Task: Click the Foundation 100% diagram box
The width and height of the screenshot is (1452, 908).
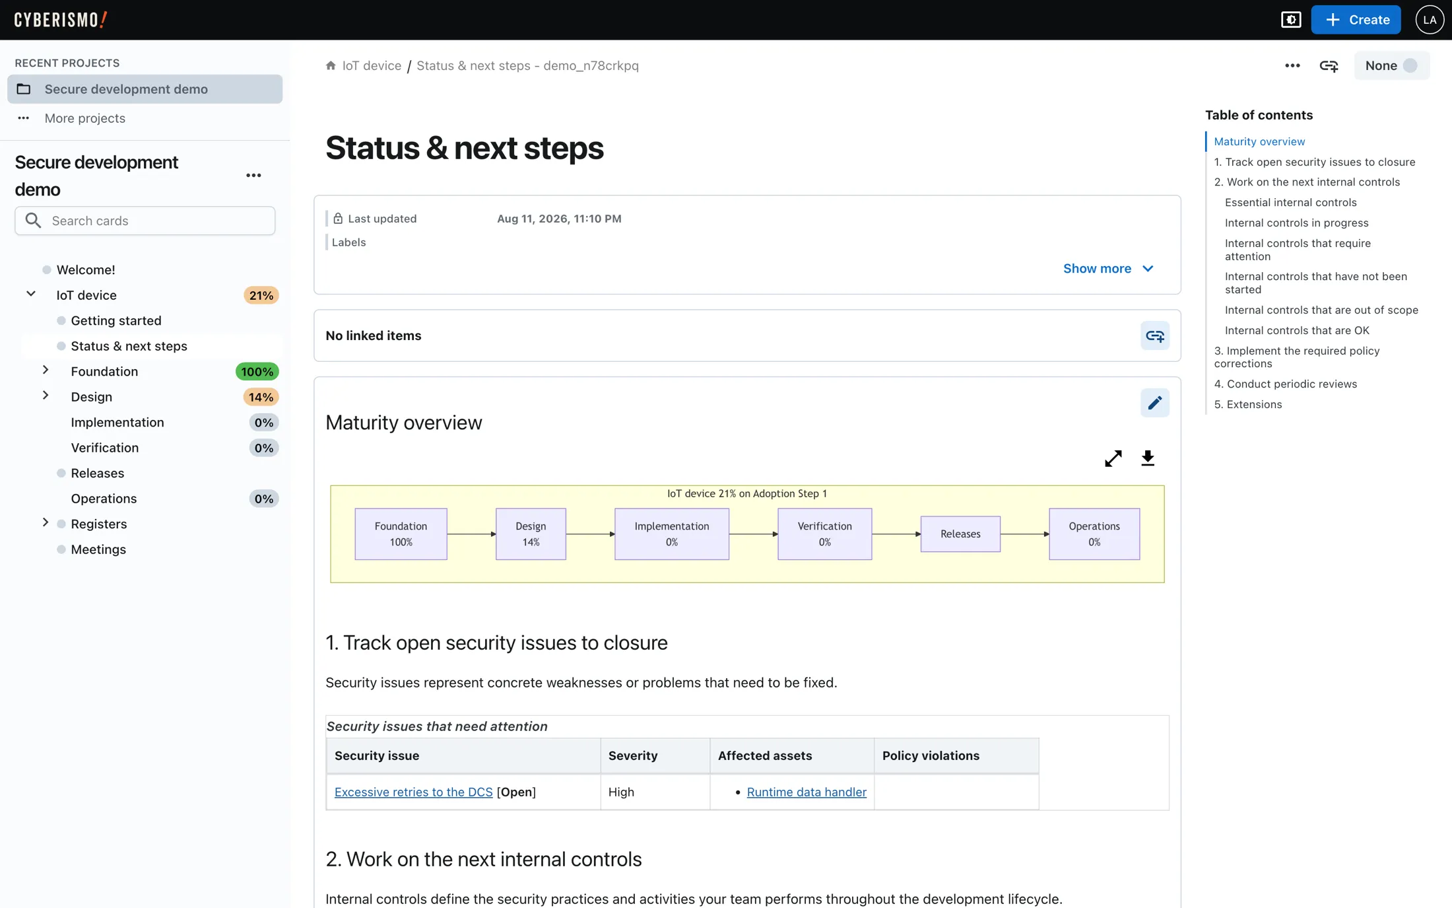Action: [401, 534]
